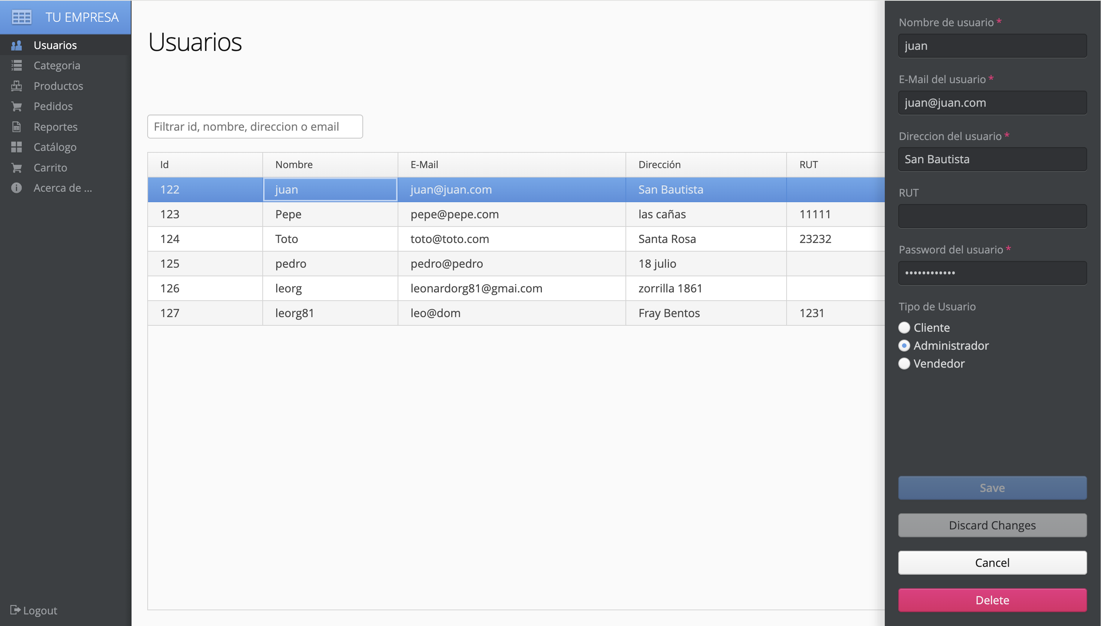Open Categoria via its list icon
This screenshot has height=626, width=1101.
pos(16,66)
